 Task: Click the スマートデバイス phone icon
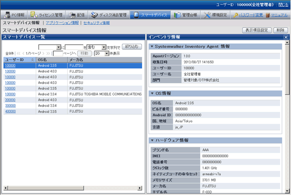pos(136,15)
